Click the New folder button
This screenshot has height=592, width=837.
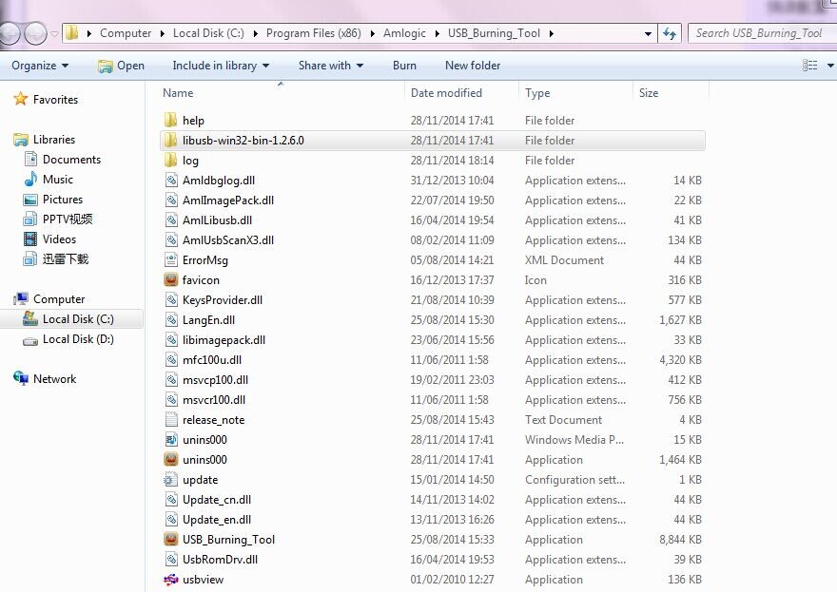(473, 66)
